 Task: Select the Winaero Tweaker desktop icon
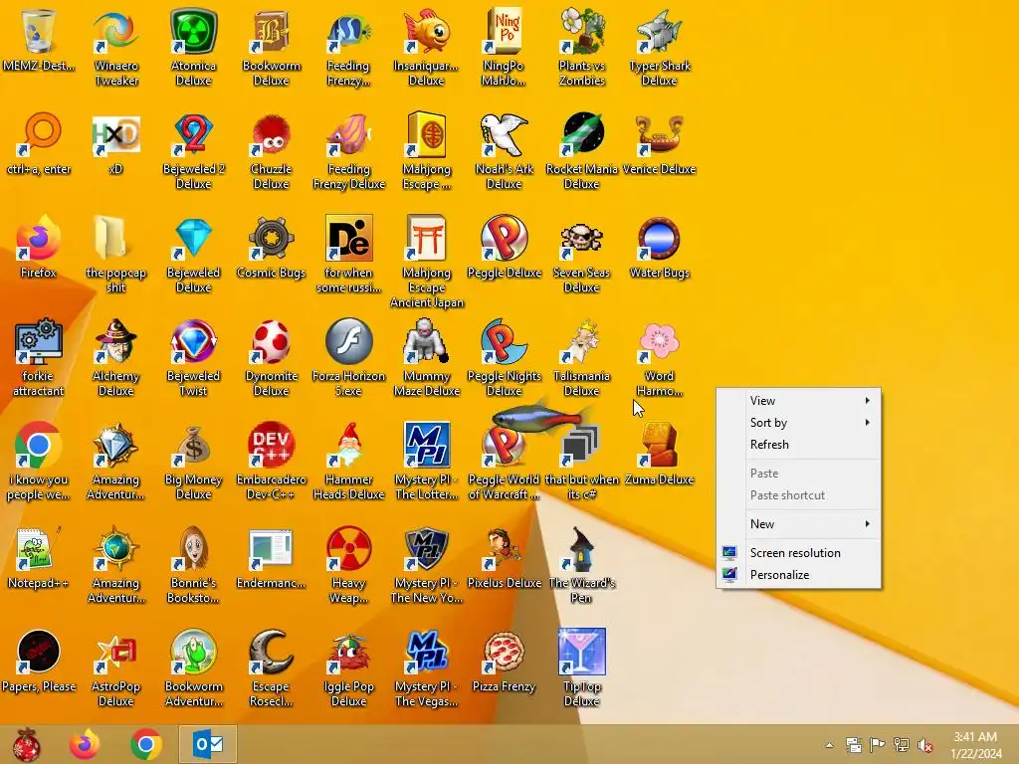[x=115, y=31]
